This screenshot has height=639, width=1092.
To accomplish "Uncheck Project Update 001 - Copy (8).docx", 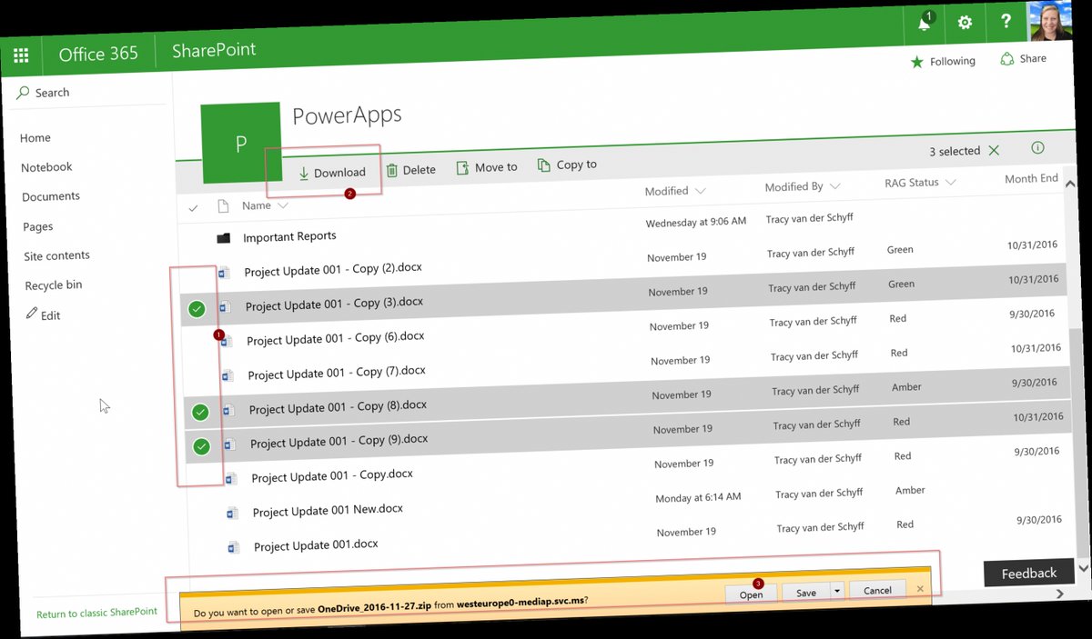I will (200, 413).
